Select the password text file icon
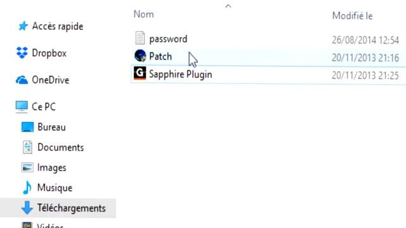 click(x=140, y=38)
